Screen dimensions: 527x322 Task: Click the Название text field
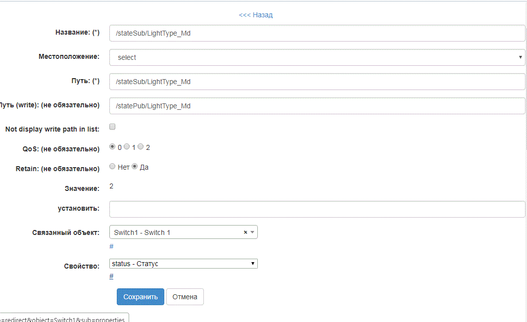[x=317, y=33]
